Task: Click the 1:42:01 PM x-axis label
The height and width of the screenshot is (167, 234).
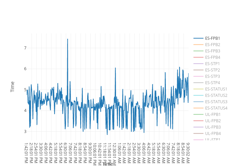Action: tap(27, 153)
